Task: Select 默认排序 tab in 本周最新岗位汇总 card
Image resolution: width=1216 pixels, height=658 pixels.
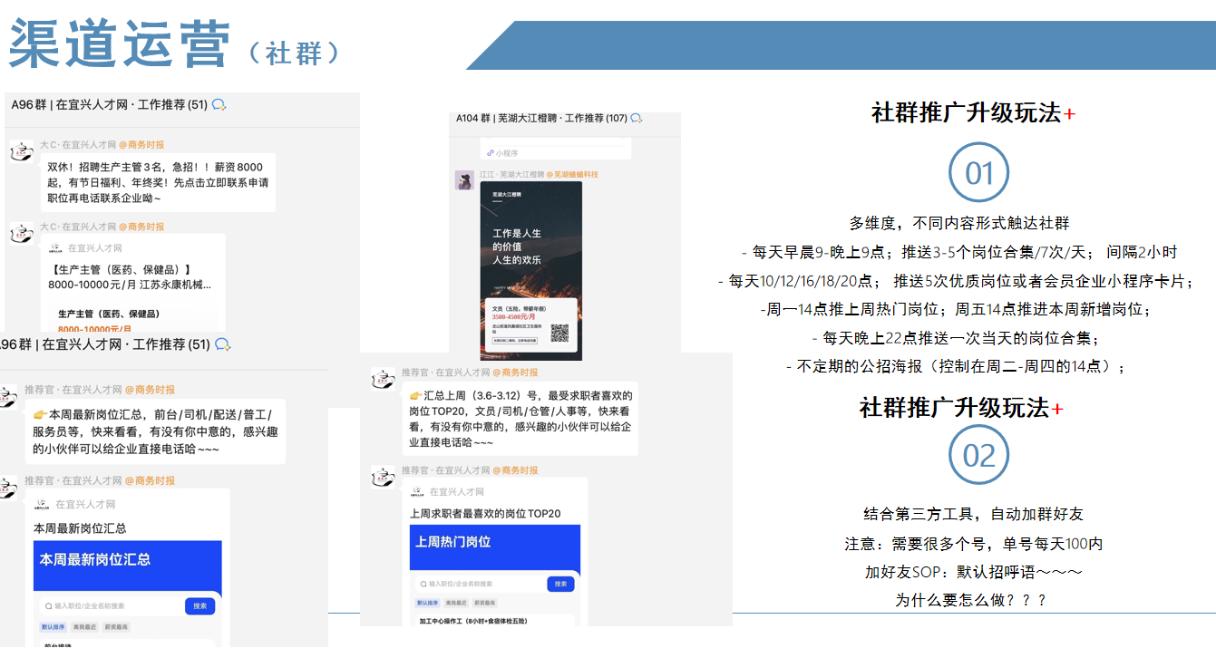Action: 52,626
